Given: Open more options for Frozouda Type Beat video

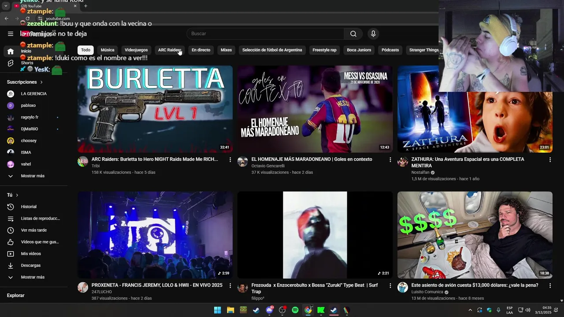Looking at the screenshot, I should 390,286.
